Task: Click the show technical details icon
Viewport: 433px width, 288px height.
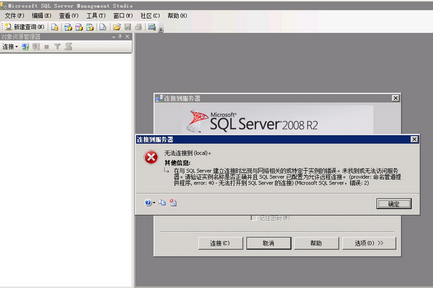Action: tap(173, 203)
